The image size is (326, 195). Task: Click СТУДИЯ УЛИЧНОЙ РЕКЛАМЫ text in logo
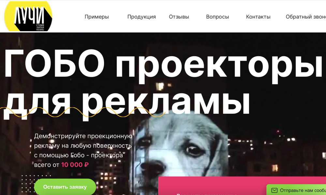(x=40, y=28)
